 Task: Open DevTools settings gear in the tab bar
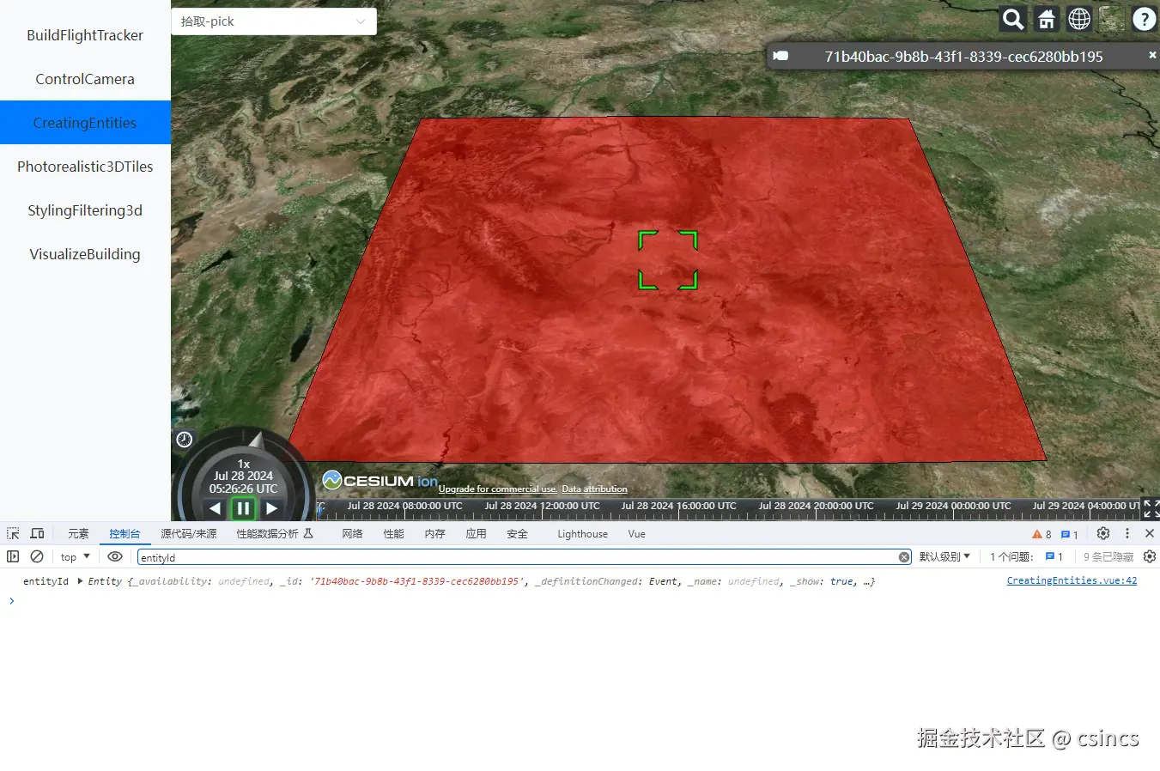(x=1103, y=533)
